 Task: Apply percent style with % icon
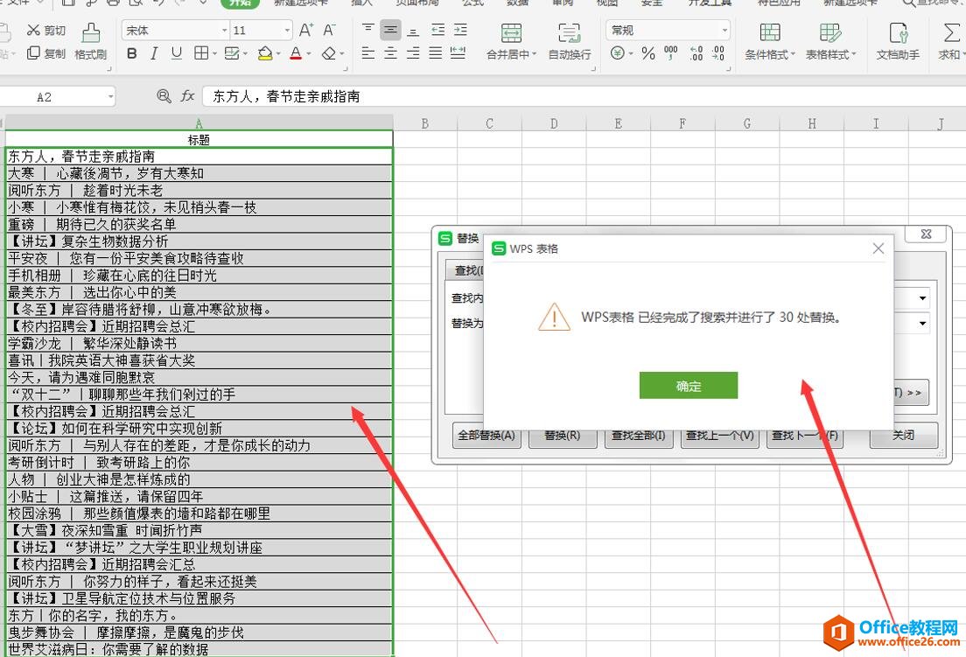point(648,53)
